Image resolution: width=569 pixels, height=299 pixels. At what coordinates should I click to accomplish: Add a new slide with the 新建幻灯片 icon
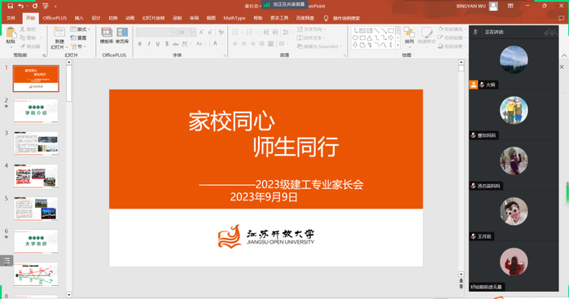(x=59, y=32)
